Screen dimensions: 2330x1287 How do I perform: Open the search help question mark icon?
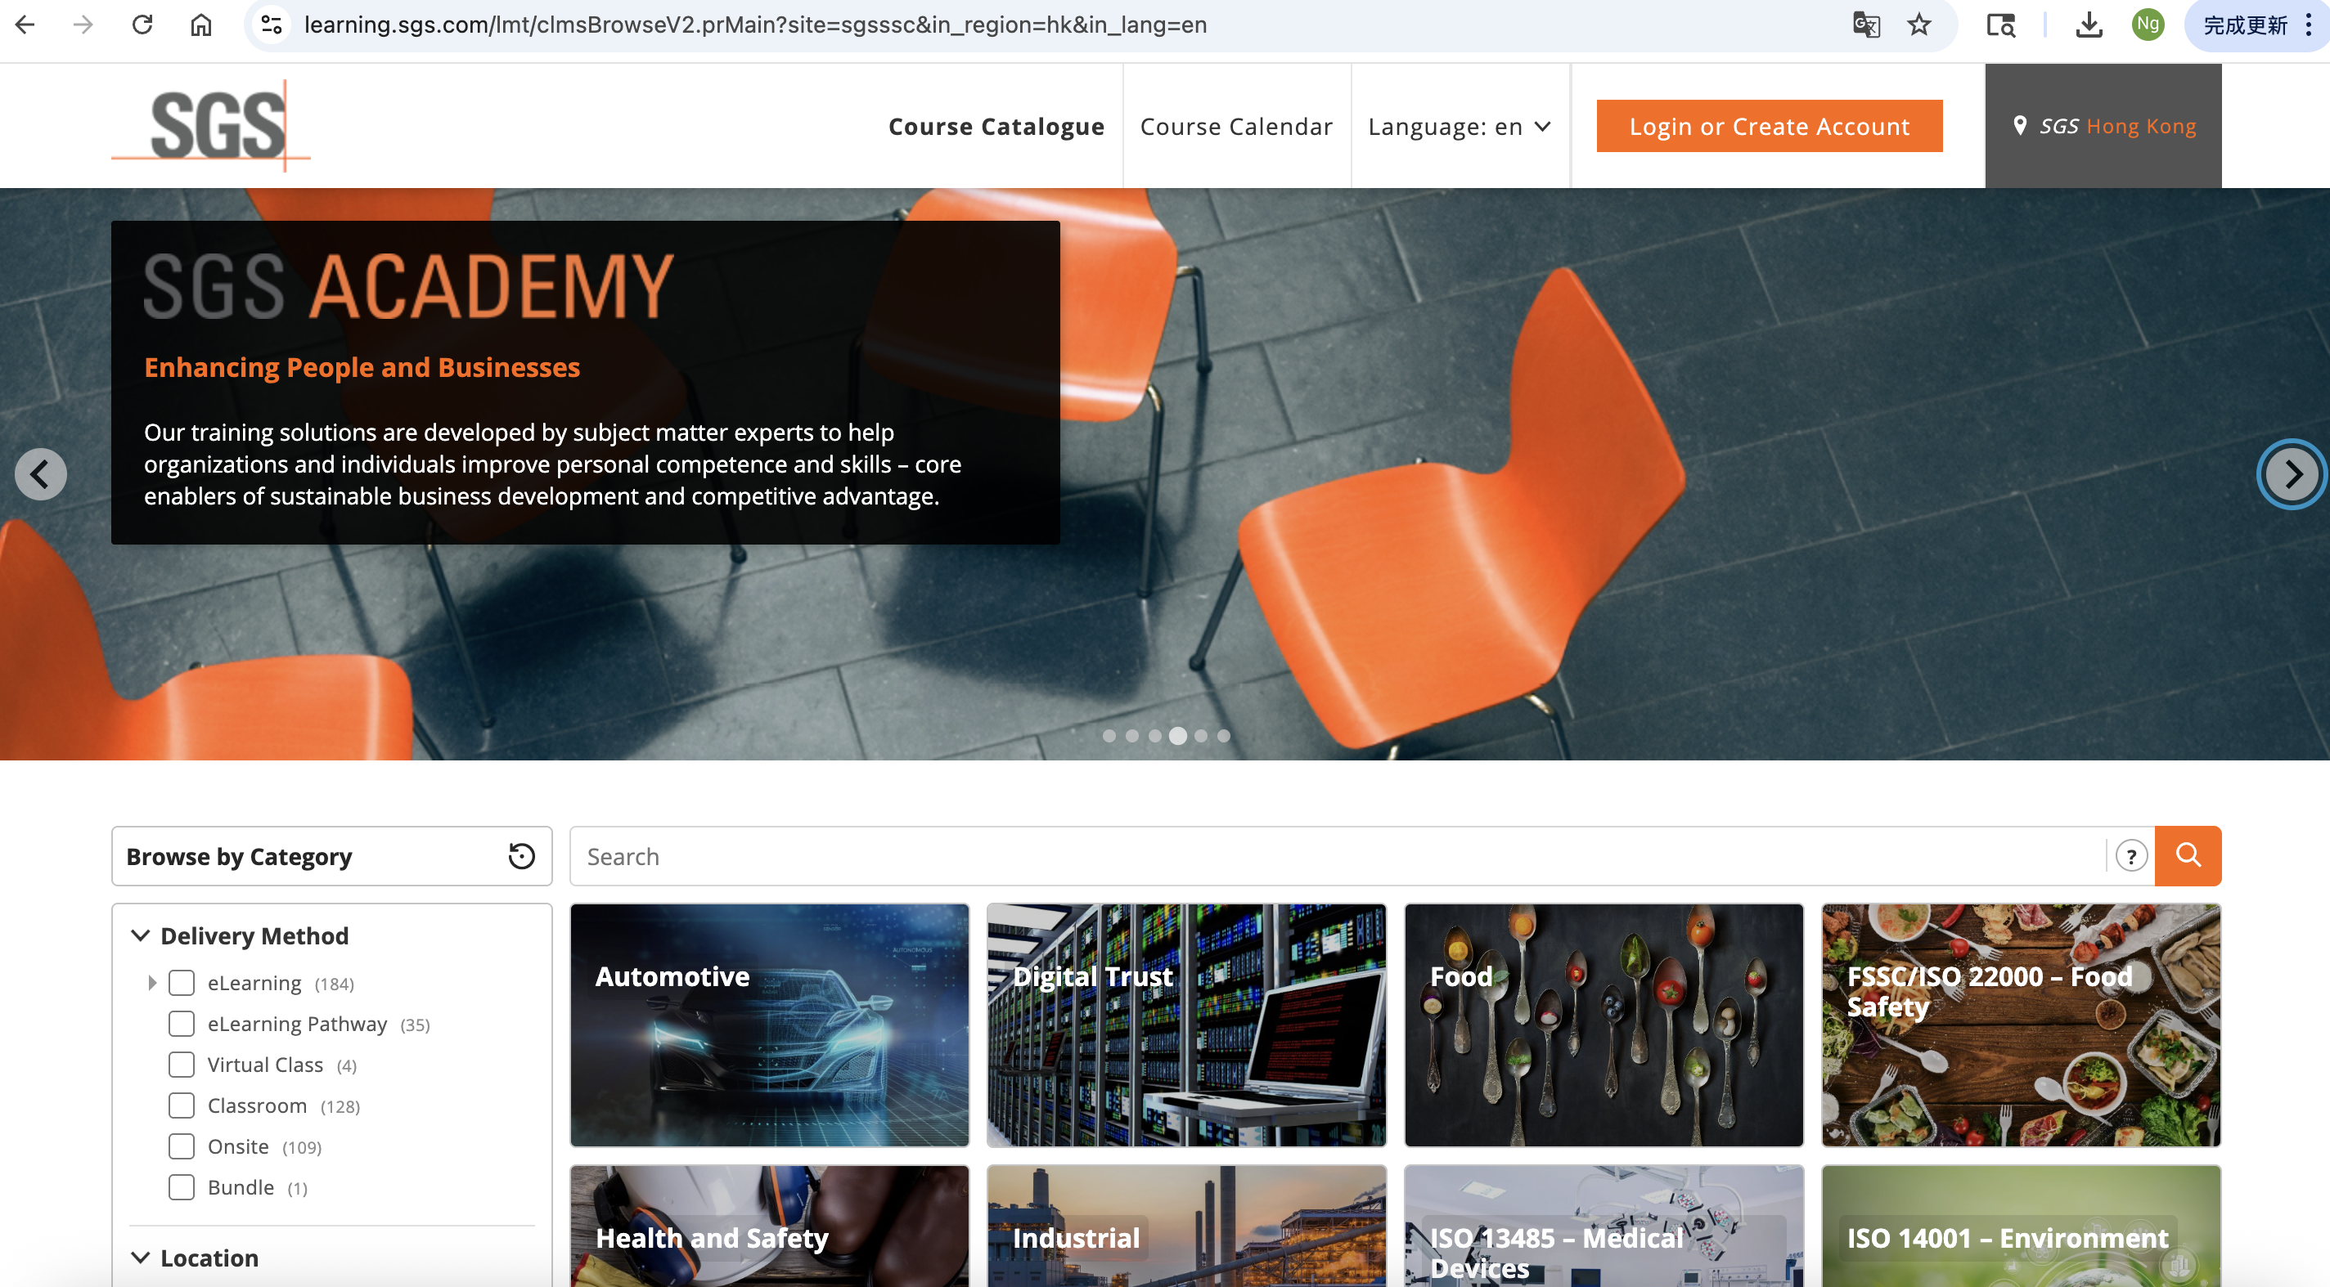pyautogui.click(x=2131, y=856)
